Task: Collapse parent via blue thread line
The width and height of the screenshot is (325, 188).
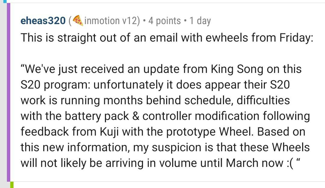Action: point(5,1)
